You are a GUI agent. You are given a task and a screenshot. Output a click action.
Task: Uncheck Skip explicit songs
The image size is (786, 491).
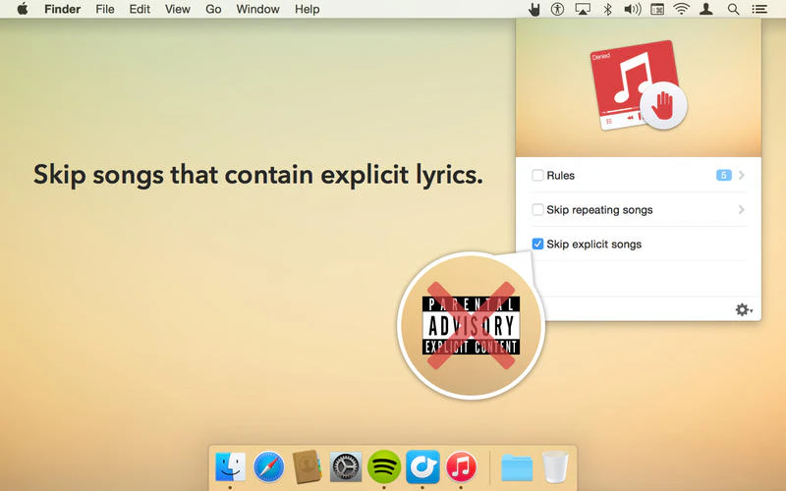point(537,244)
